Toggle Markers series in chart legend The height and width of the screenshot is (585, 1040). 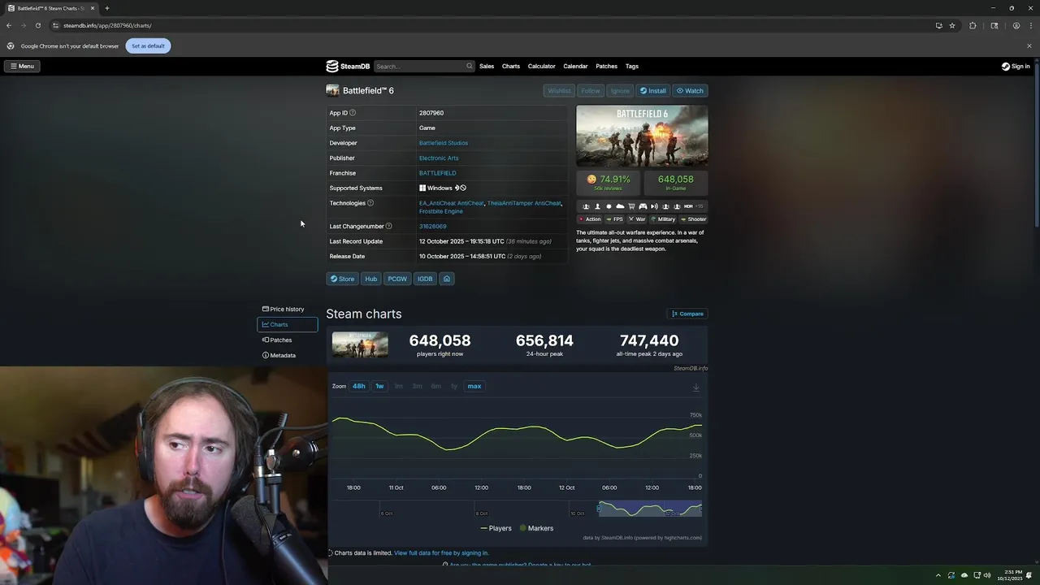(x=536, y=528)
